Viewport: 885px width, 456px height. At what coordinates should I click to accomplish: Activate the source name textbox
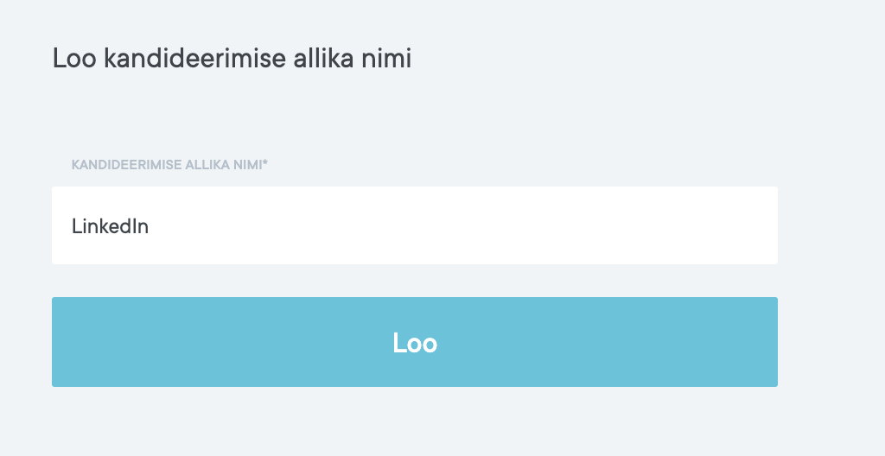click(415, 226)
